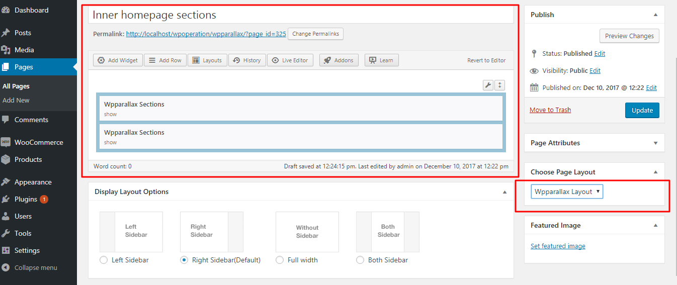Viewport: 677px width, 285px height.
Task: Choose the Full width layout radio
Action: (x=280, y=260)
